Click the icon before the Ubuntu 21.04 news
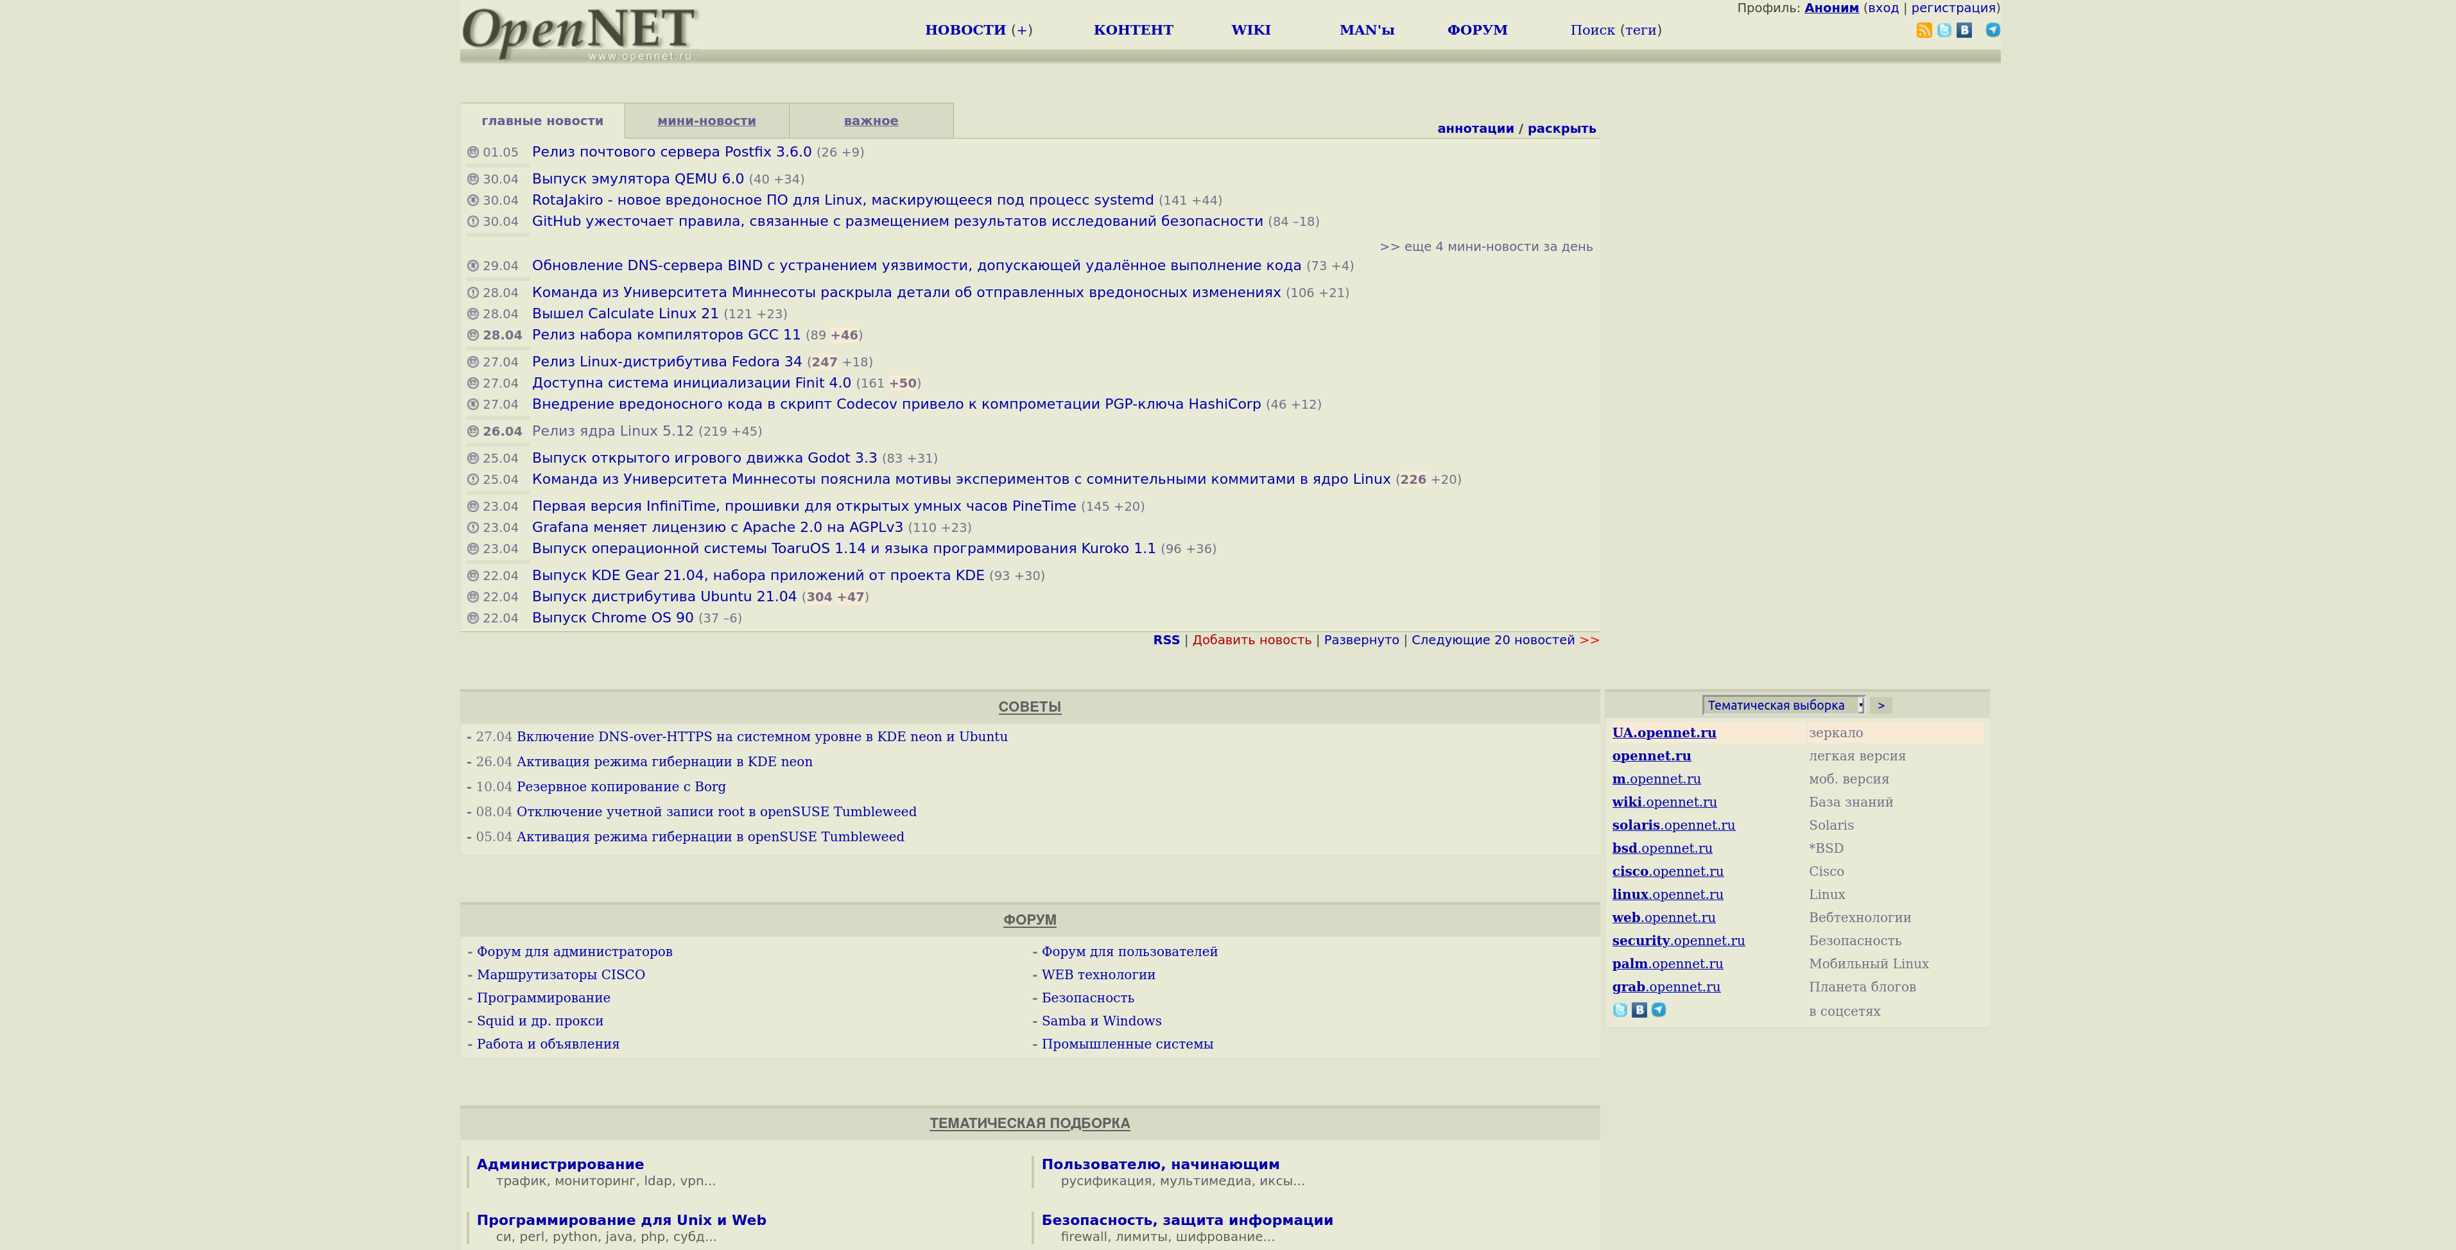This screenshot has height=1250, width=2456. tap(473, 596)
